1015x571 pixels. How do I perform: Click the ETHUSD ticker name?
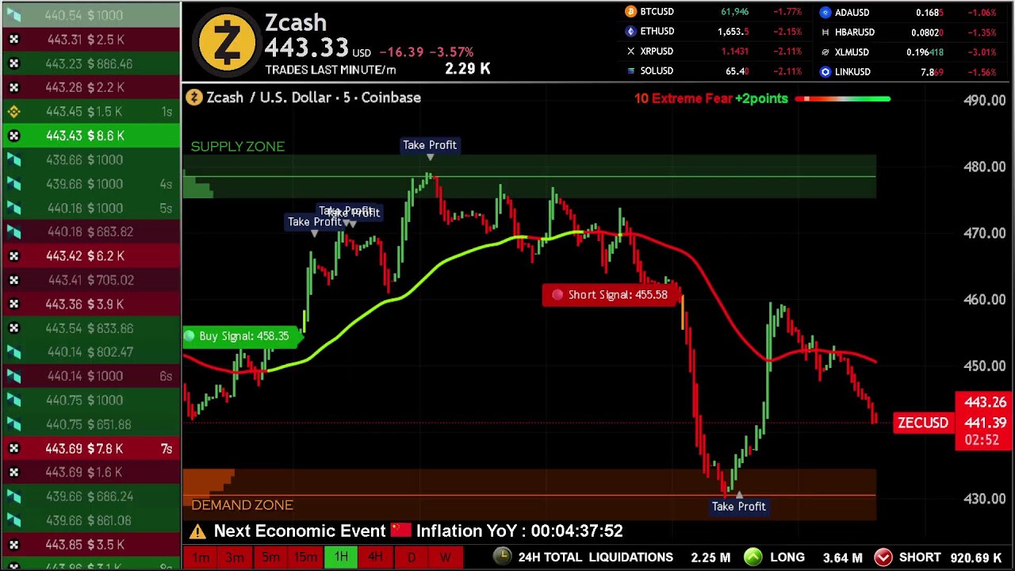(657, 31)
